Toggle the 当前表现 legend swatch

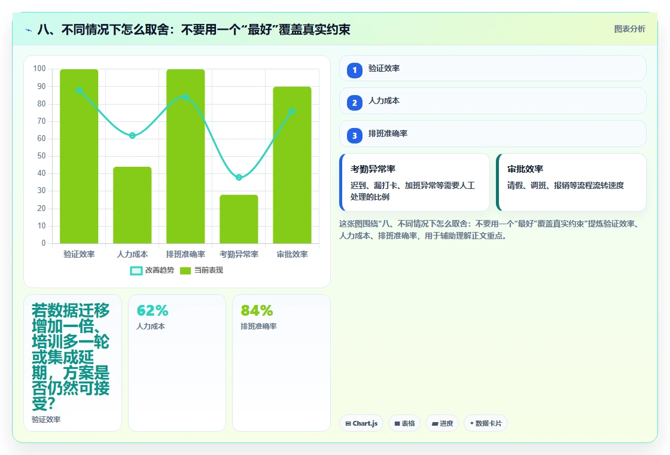(x=185, y=271)
